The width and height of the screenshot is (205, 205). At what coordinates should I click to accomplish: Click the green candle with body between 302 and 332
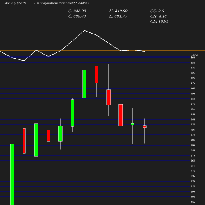(x=60, y=134)
